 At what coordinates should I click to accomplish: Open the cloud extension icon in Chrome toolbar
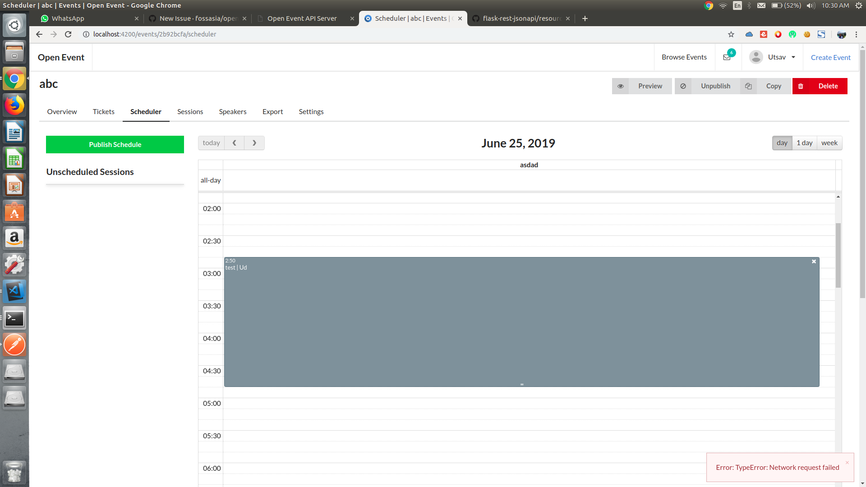pos(749,34)
